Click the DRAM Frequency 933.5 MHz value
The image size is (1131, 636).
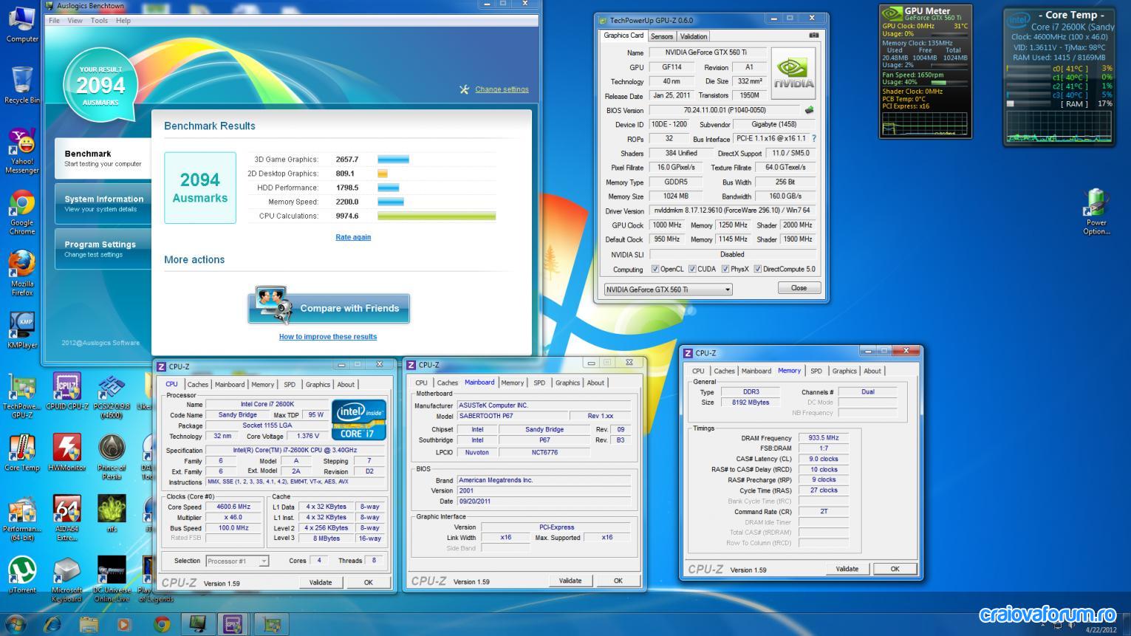coord(824,438)
